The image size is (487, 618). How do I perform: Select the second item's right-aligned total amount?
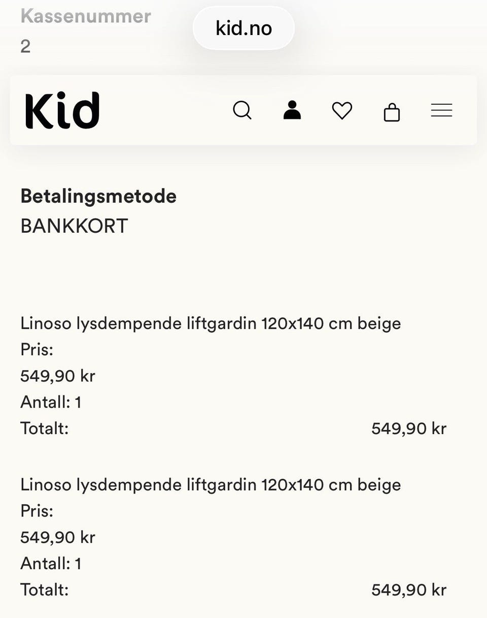tap(409, 590)
